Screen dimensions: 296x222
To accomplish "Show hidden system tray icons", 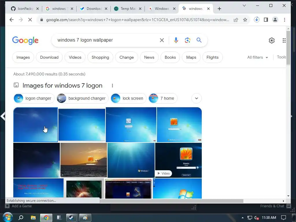I will click(243, 218).
